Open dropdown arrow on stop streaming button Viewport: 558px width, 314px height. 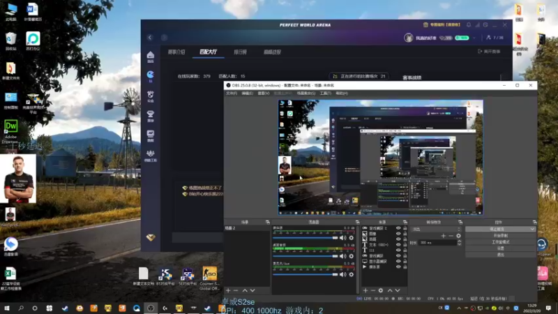point(532,230)
